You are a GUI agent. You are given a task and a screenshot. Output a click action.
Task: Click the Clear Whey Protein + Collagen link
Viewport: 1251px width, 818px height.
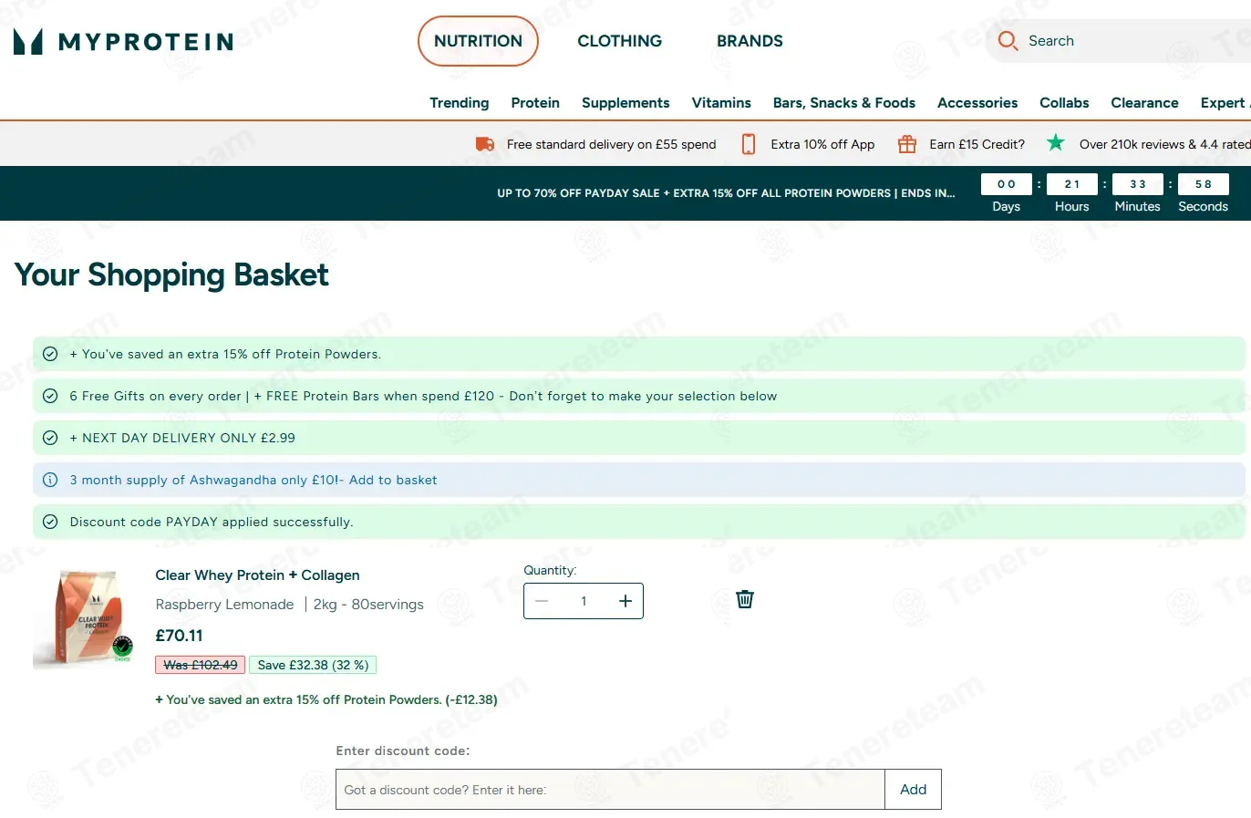(x=257, y=575)
